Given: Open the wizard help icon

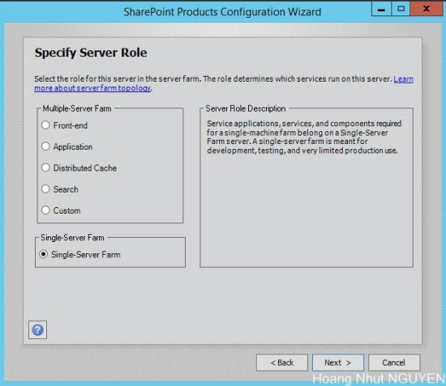Looking at the screenshot, I should click(x=37, y=330).
